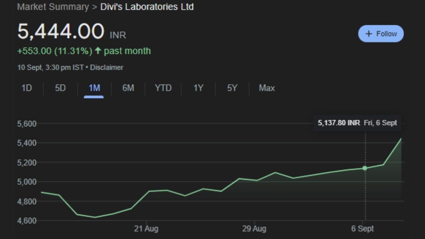Click the 10 Sept, 3:30 pm IST timestamp
Viewport: 425px width, 239px height.
pos(50,67)
